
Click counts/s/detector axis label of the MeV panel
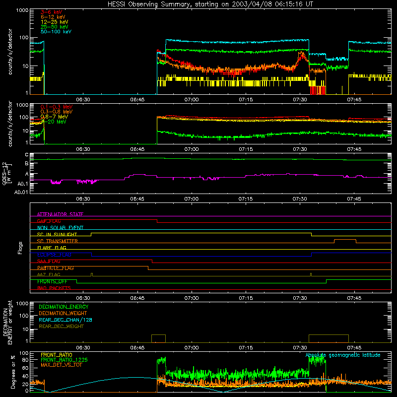pyautogui.click(x=10, y=124)
